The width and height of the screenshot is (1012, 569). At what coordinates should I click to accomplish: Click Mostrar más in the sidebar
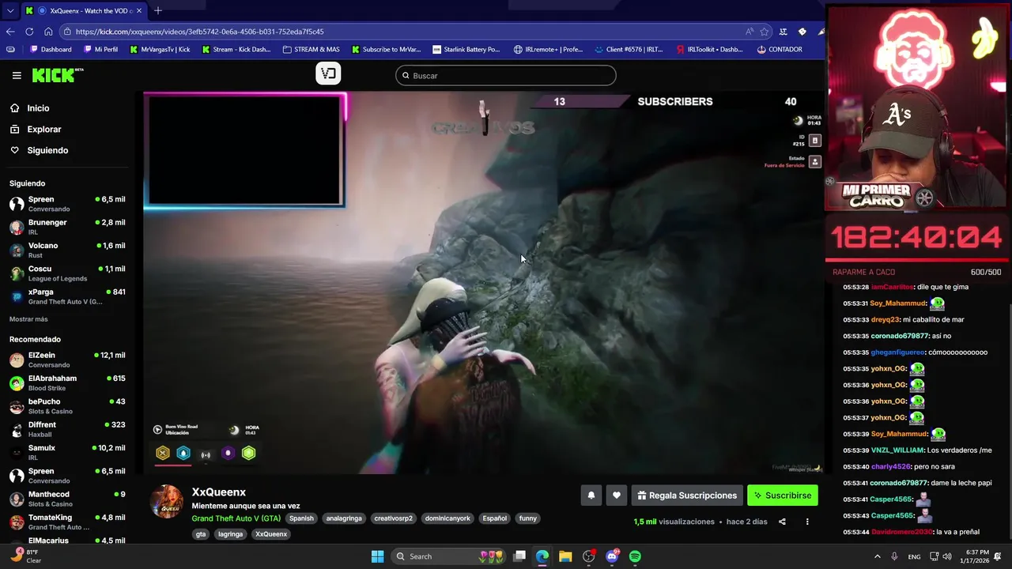(28, 319)
